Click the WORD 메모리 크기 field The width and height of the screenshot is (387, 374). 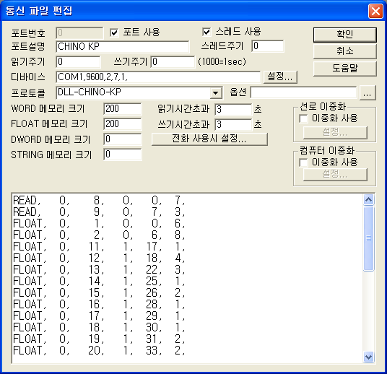tap(123, 109)
